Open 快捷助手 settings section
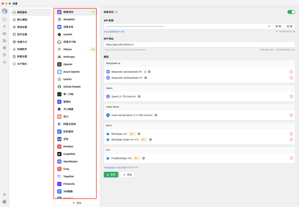Viewport: 299px width, 207px height. [31, 49]
